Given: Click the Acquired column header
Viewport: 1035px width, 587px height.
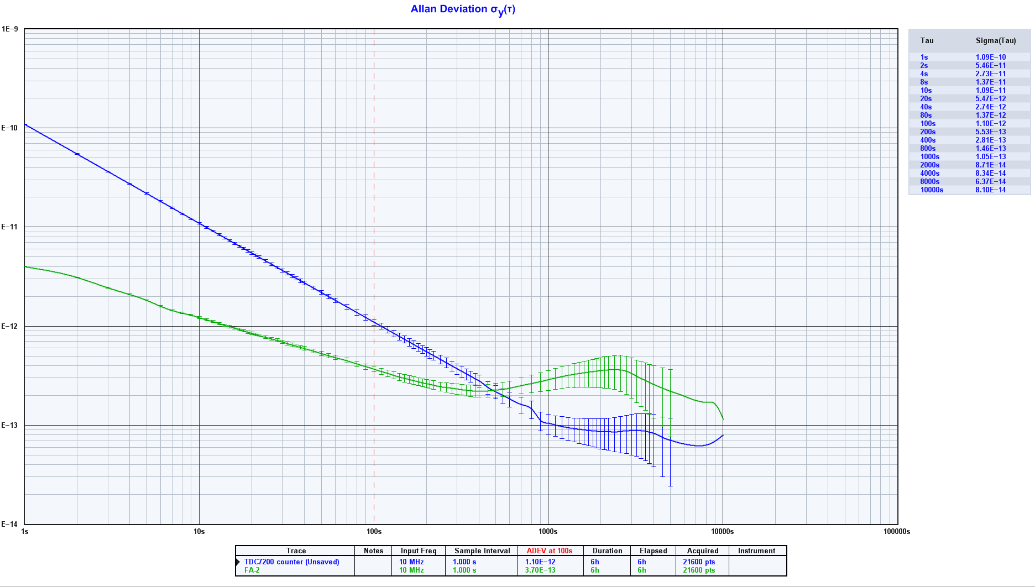Looking at the screenshot, I should (703, 551).
